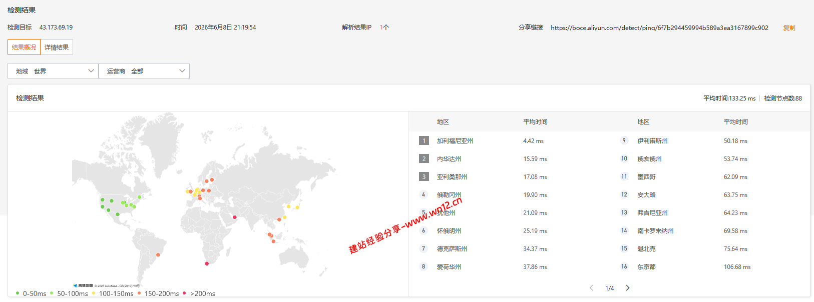
Task: Click the share link URL
Action: point(659,28)
